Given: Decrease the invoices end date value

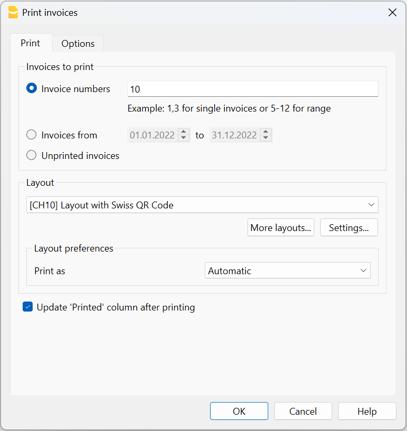Looking at the screenshot, I should (266, 138).
